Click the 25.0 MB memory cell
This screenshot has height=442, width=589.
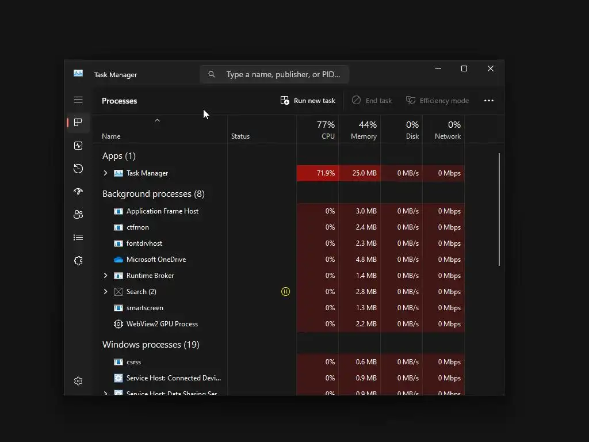[x=360, y=173]
